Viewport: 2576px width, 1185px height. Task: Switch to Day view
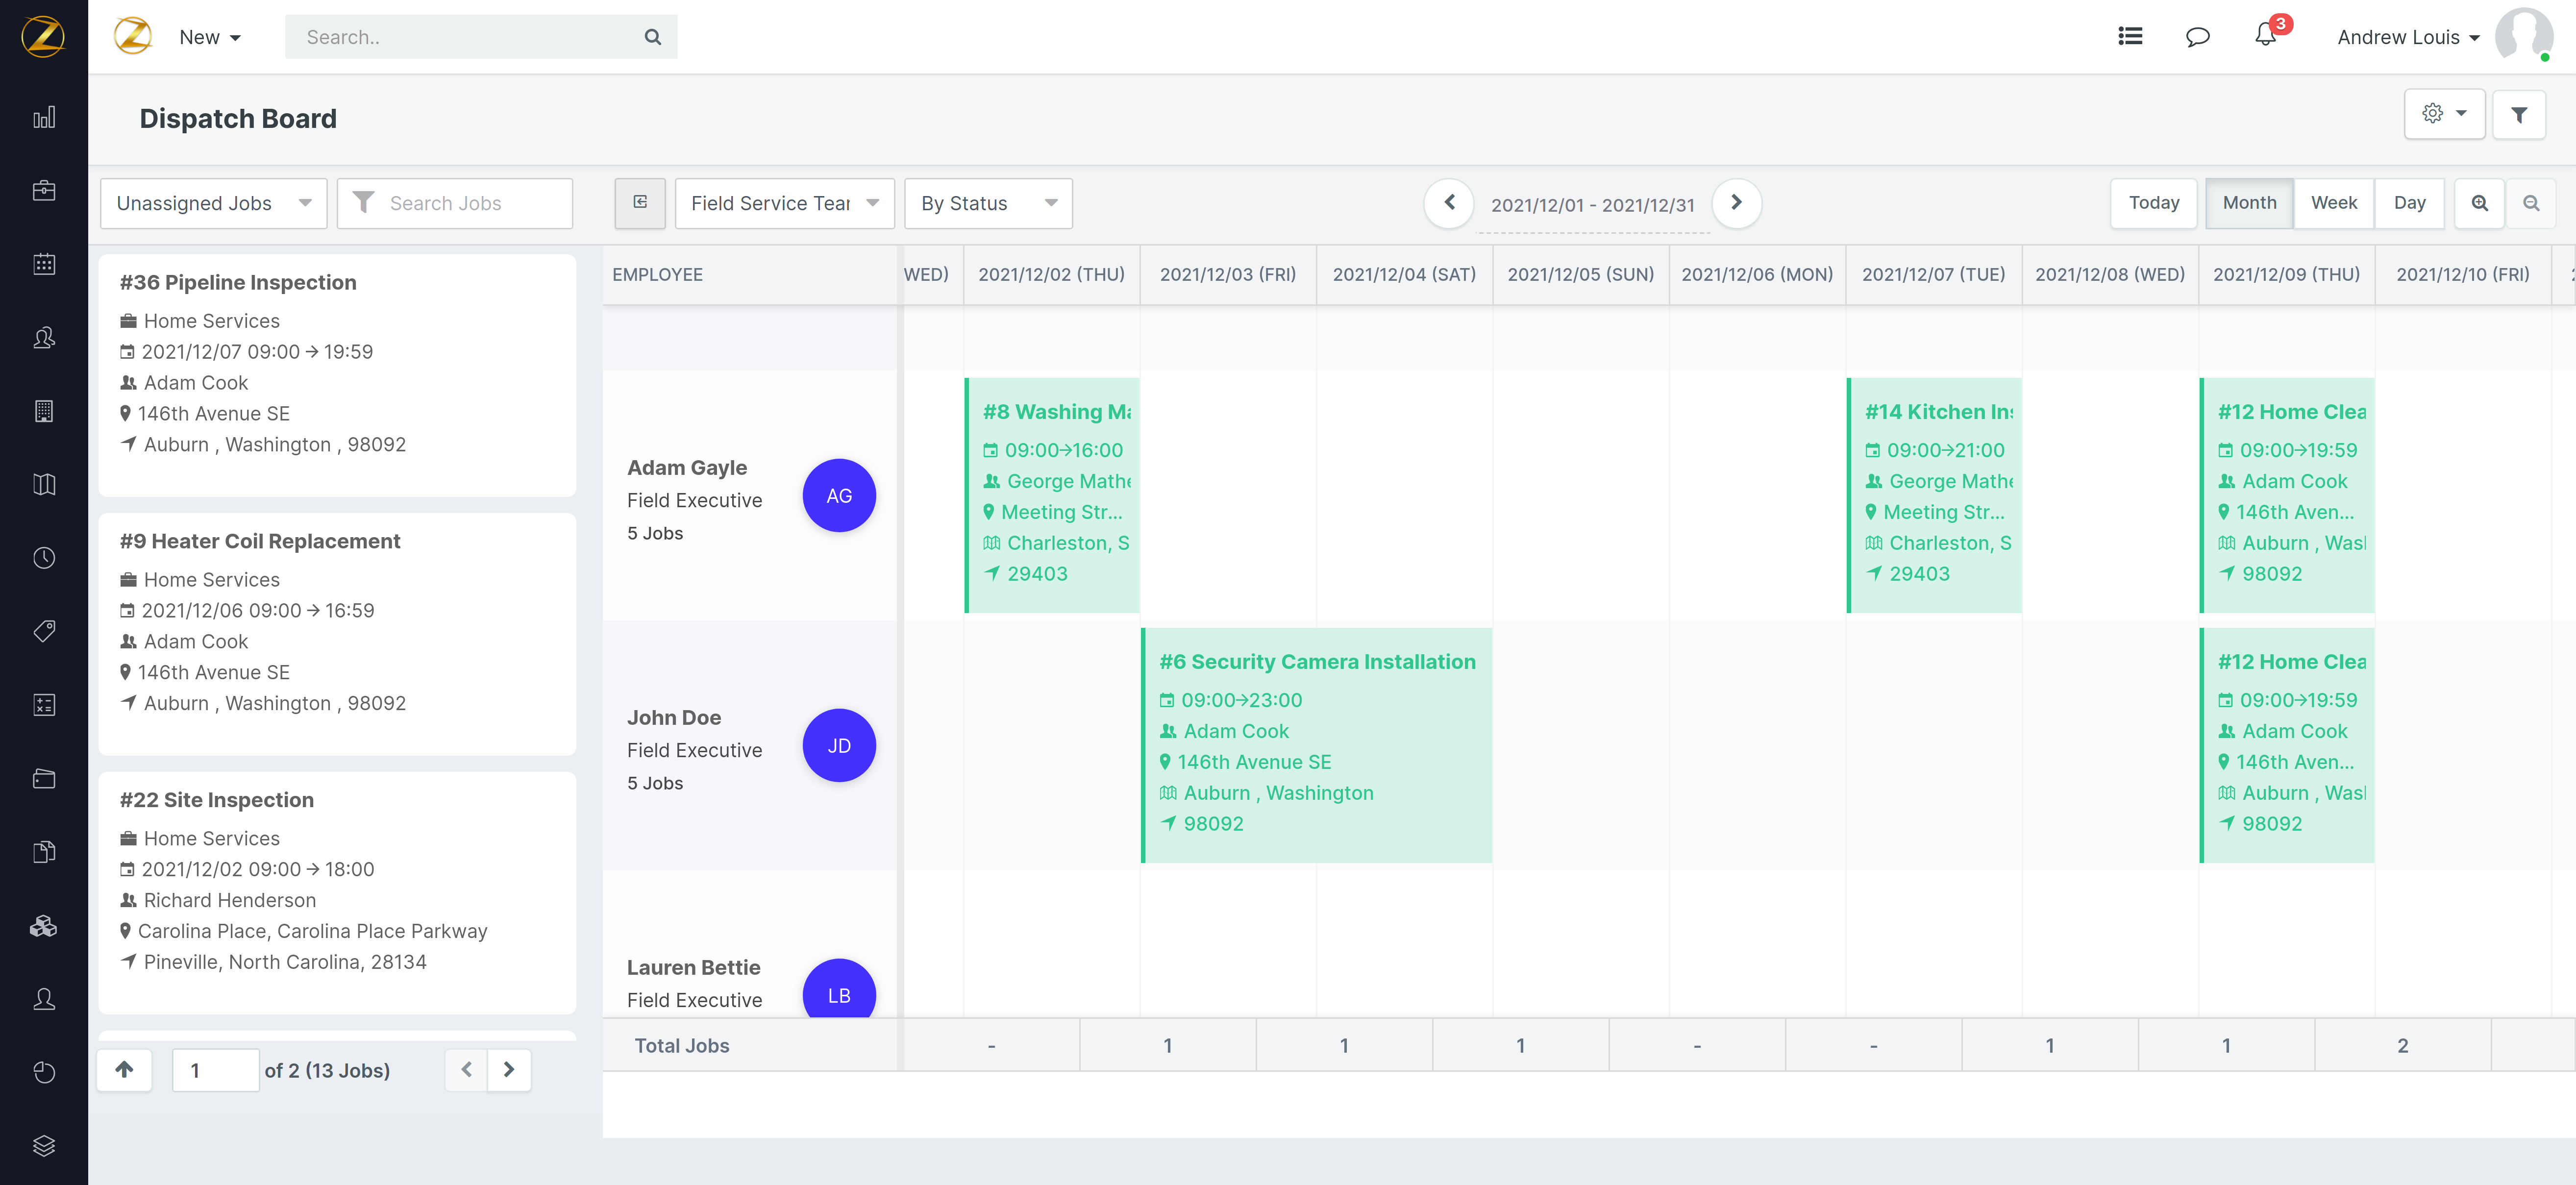click(x=2409, y=203)
